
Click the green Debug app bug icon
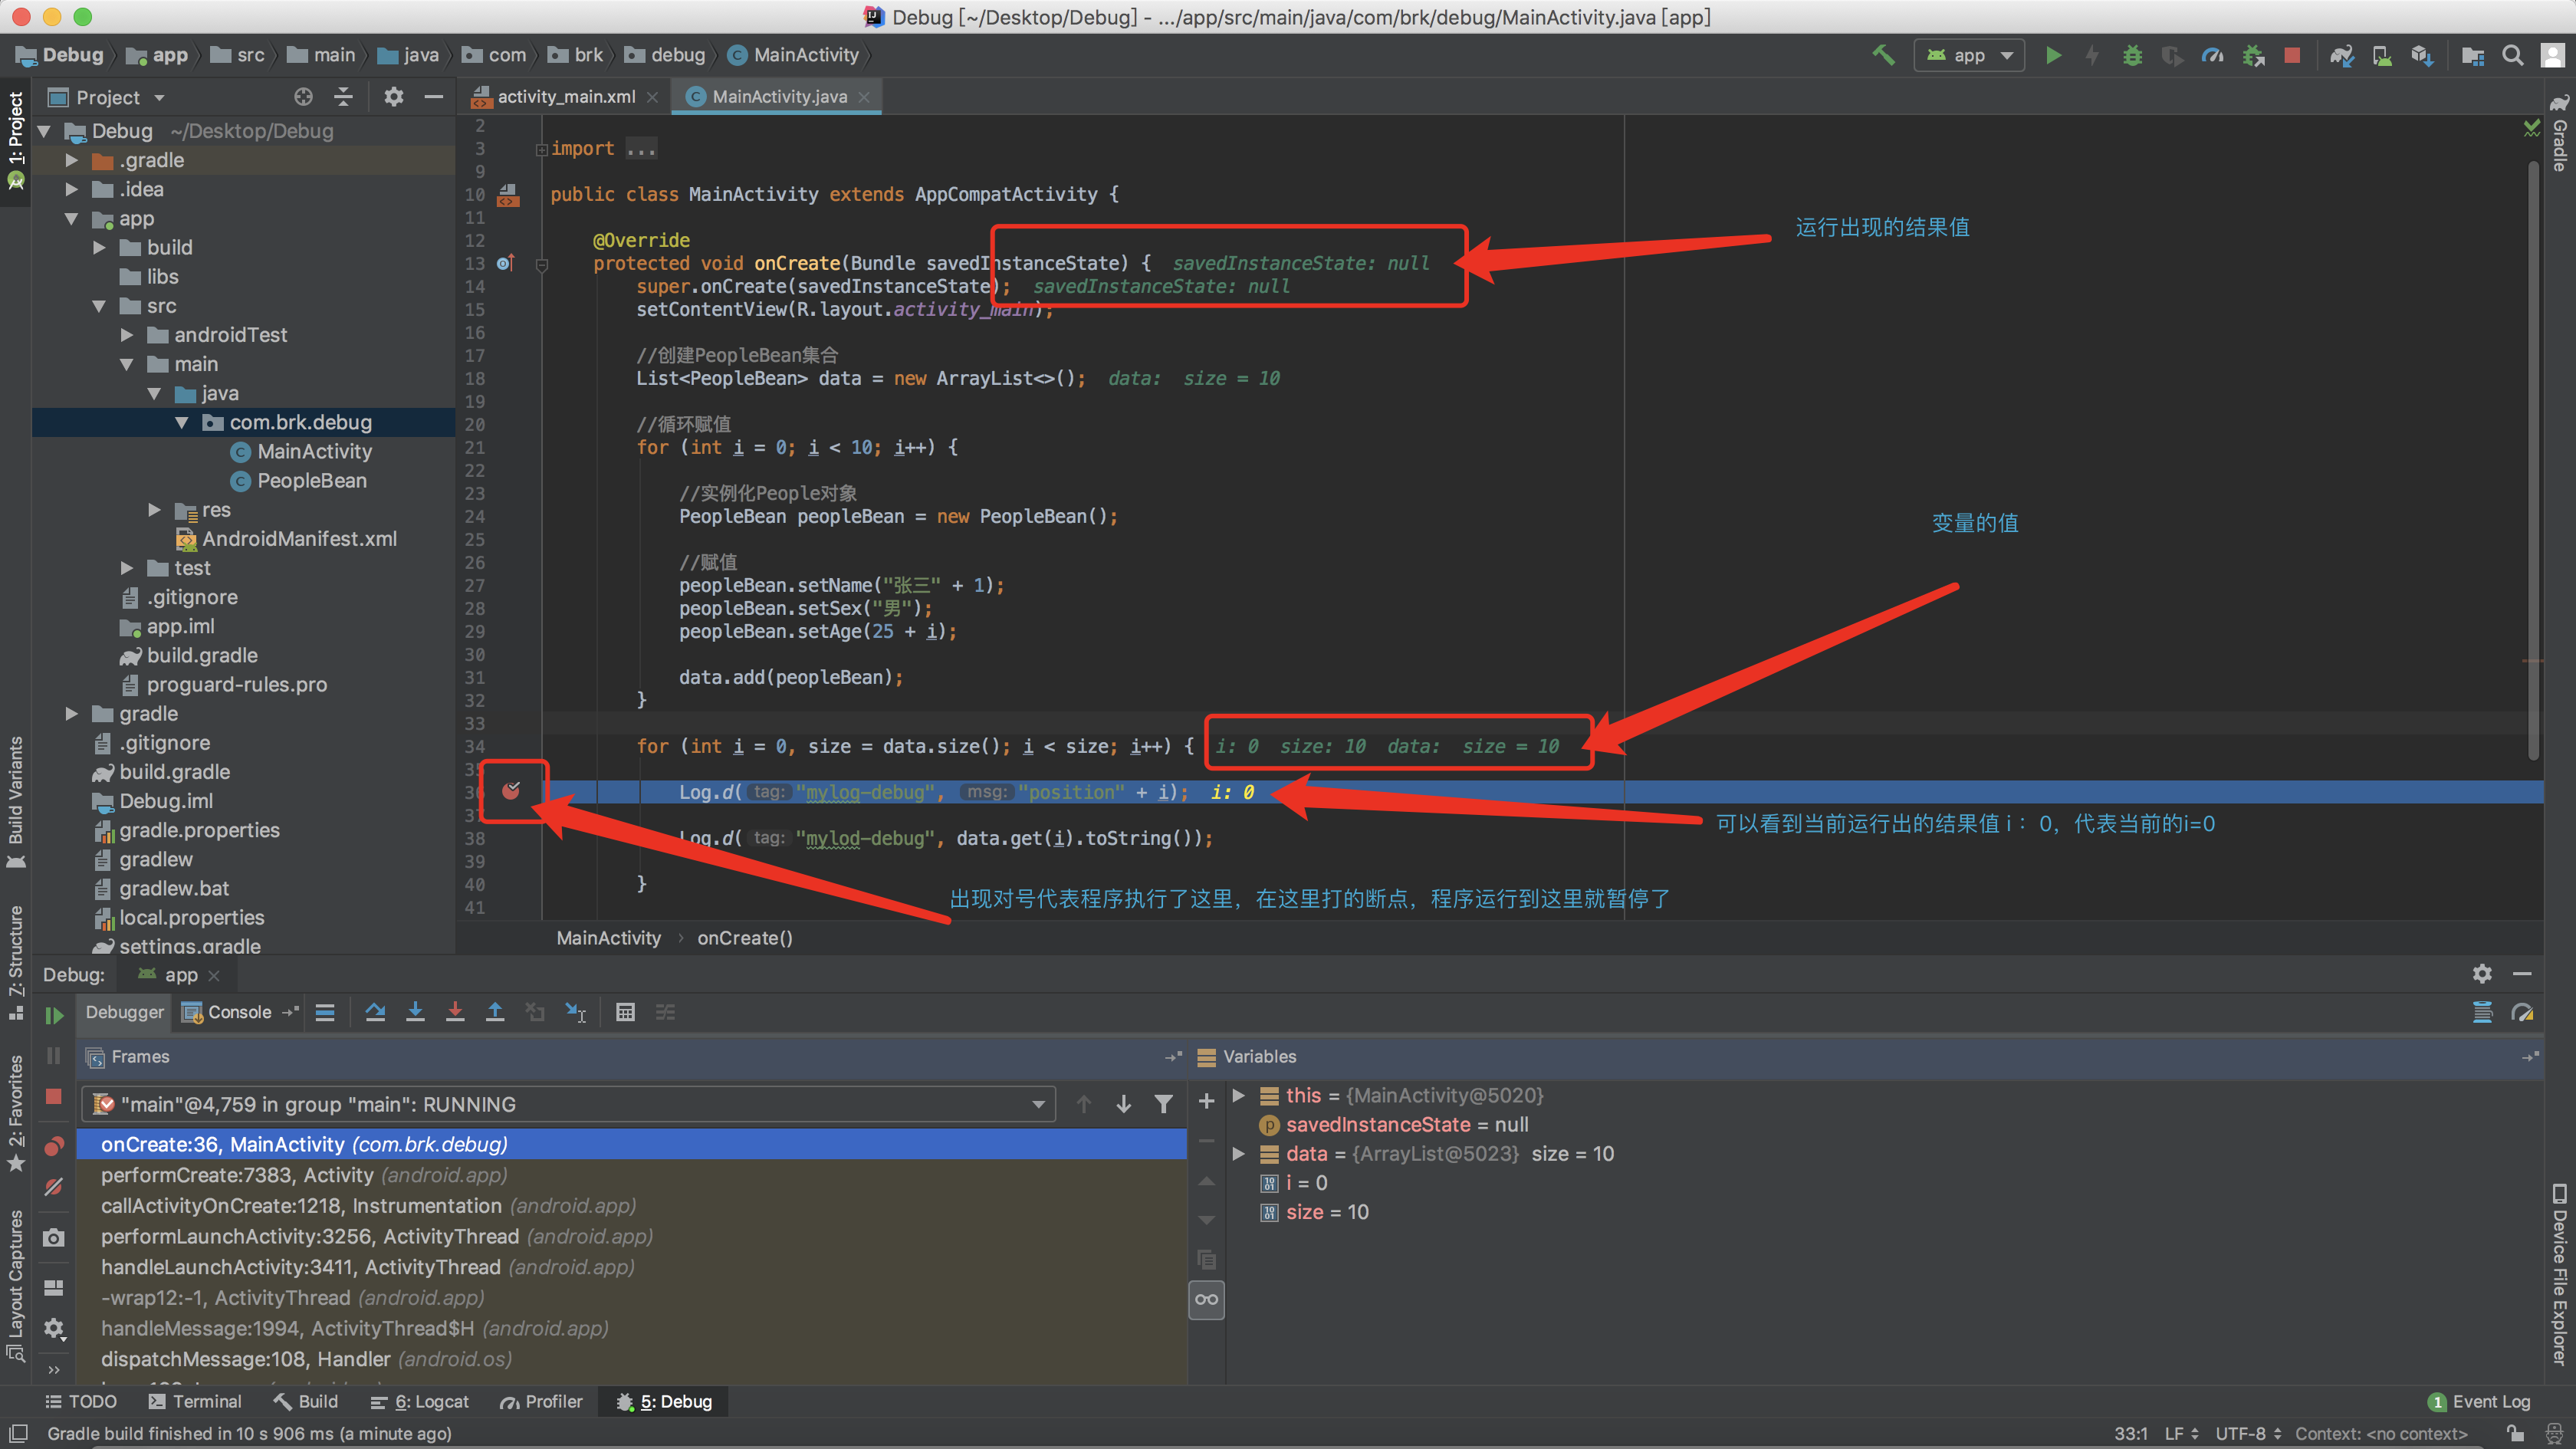tap(2132, 56)
